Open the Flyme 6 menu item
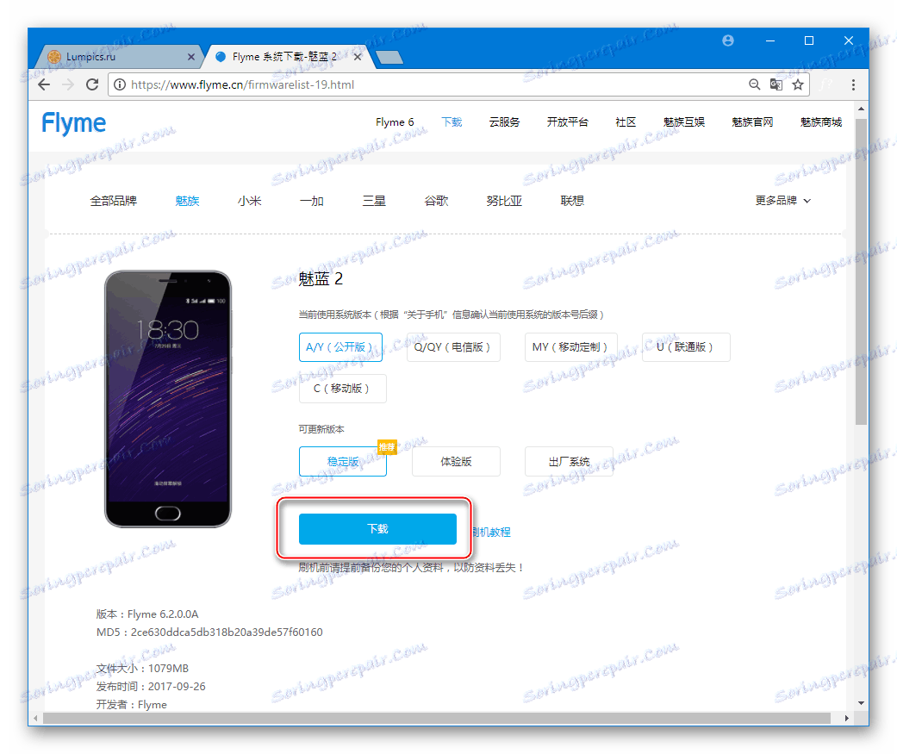This screenshot has height=754, width=897. (394, 122)
